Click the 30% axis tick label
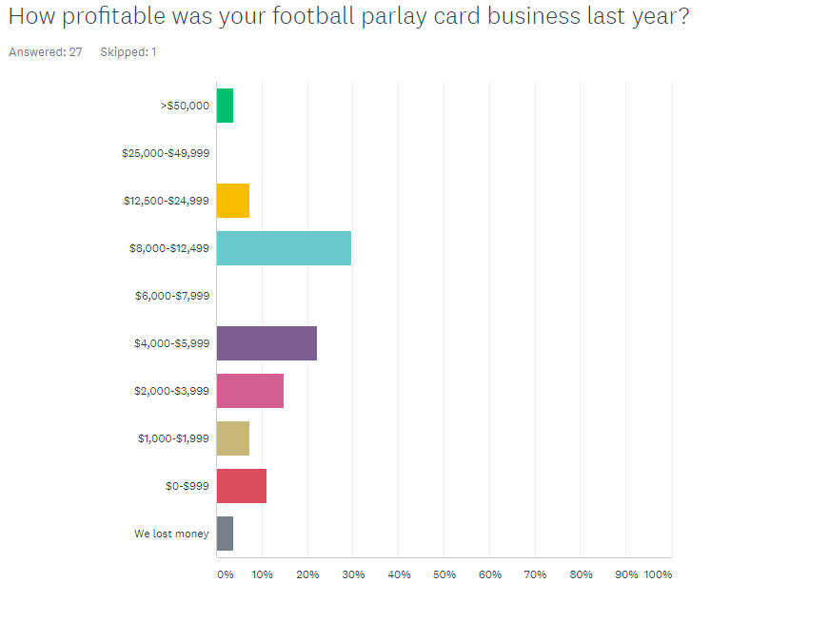This screenshot has height=622, width=829. click(x=353, y=574)
